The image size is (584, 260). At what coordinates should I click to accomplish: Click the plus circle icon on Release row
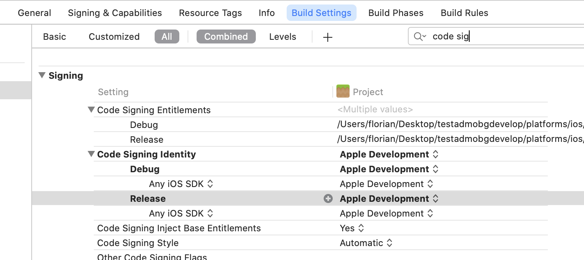click(328, 199)
